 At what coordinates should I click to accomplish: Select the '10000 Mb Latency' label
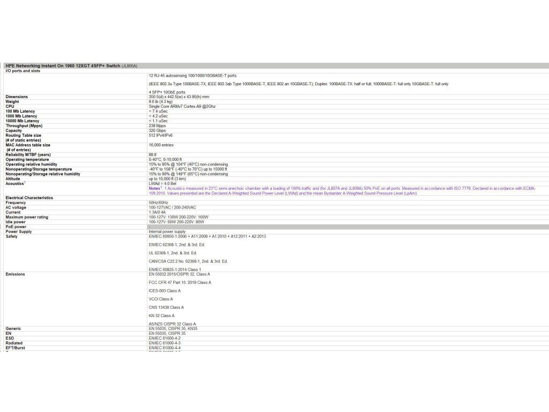click(x=23, y=121)
